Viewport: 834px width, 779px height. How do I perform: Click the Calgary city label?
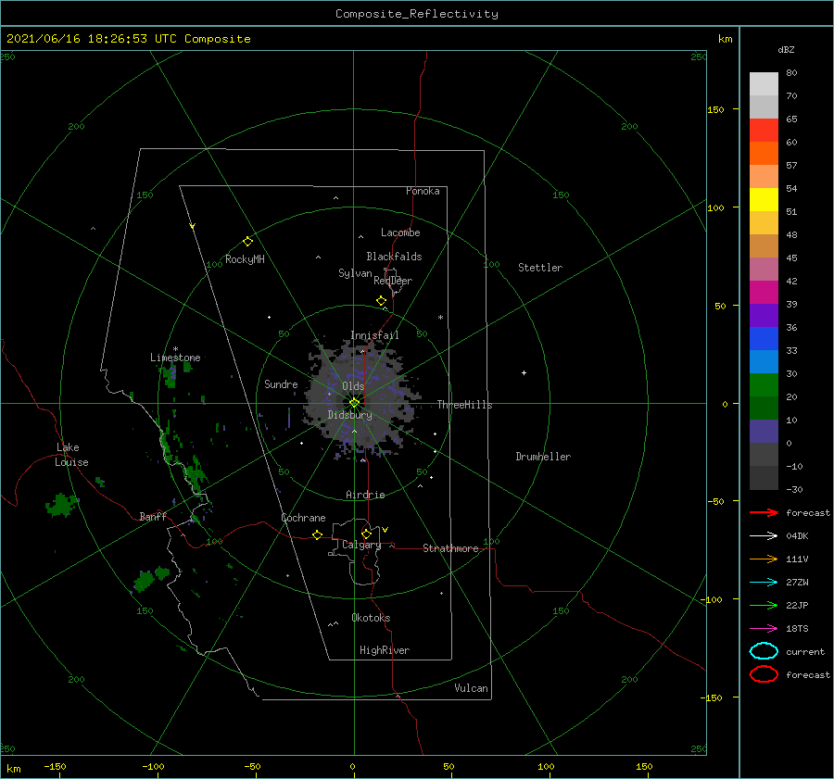click(361, 545)
